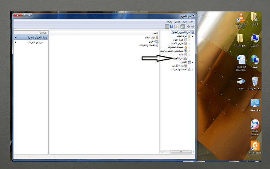Open VLC media player desktop shortcut
The width and height of the screenshot is (270, 169).
[241, 20]
